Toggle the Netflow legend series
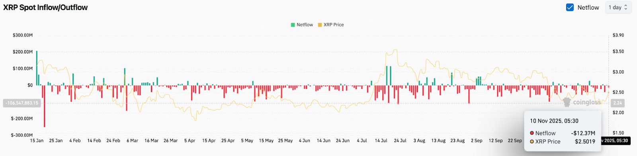This screenshot has width=637, height=156. click(302, 25)
